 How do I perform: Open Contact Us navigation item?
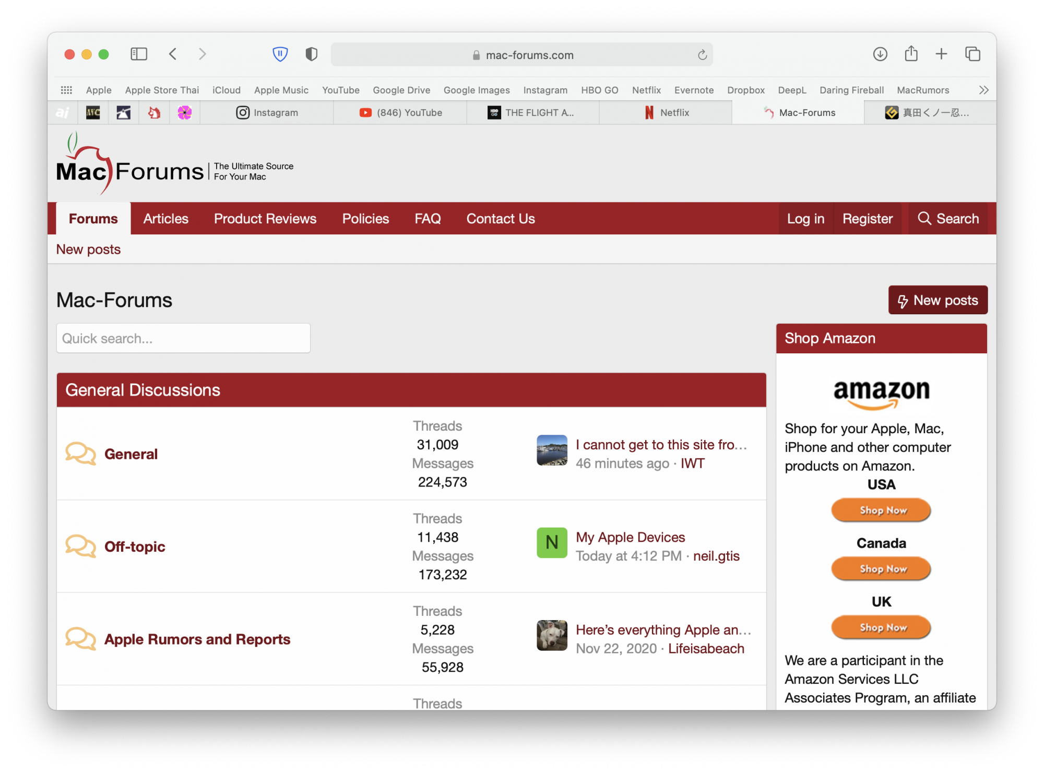pos(501,219)
